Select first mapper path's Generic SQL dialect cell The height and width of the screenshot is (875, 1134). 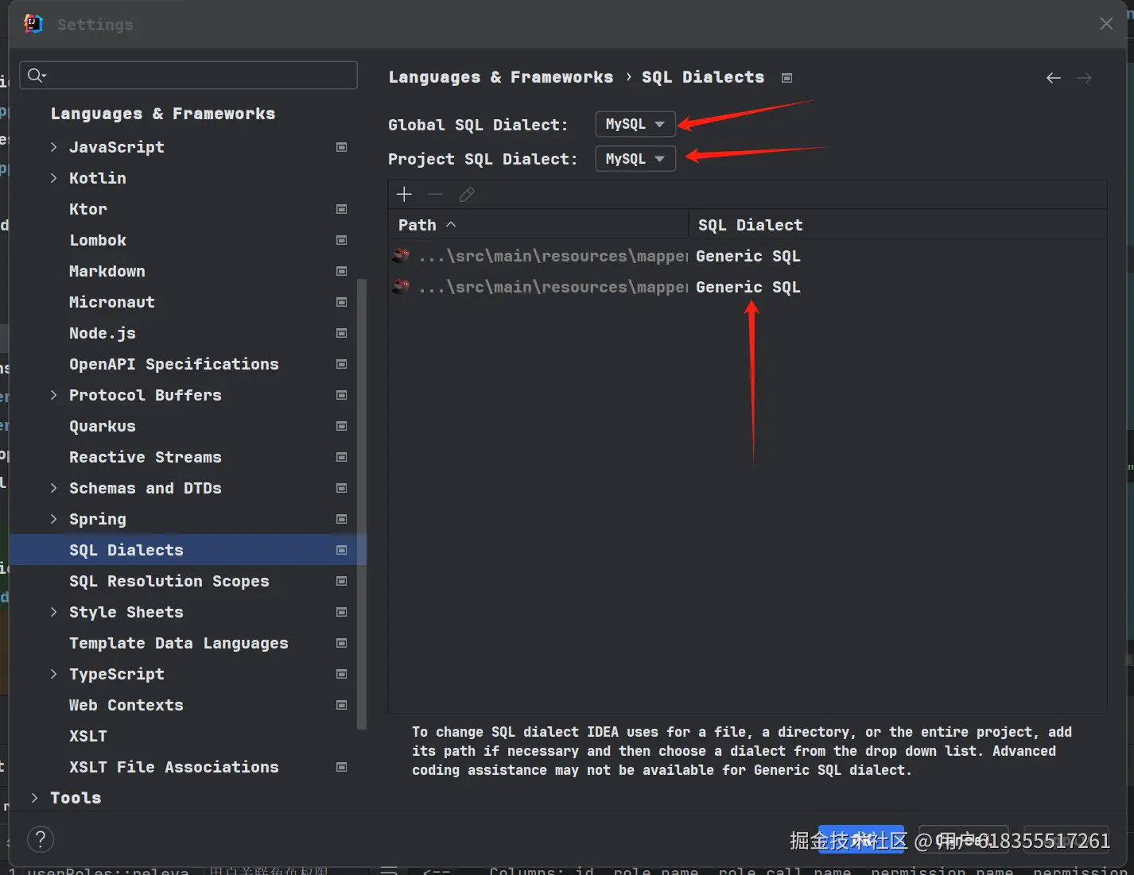click(x=748, y=256)
